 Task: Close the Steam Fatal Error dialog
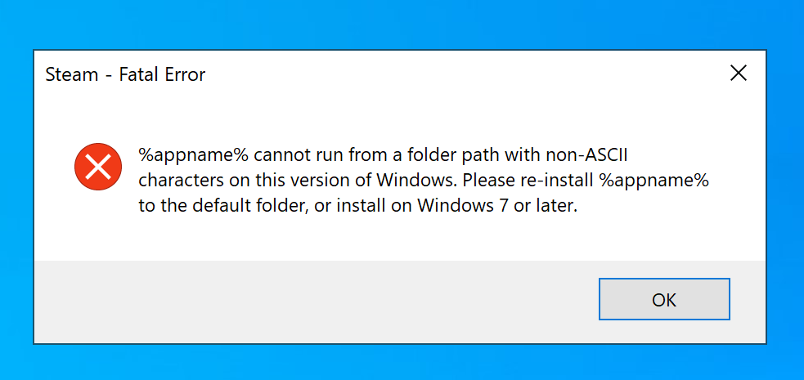coord(738,74)
